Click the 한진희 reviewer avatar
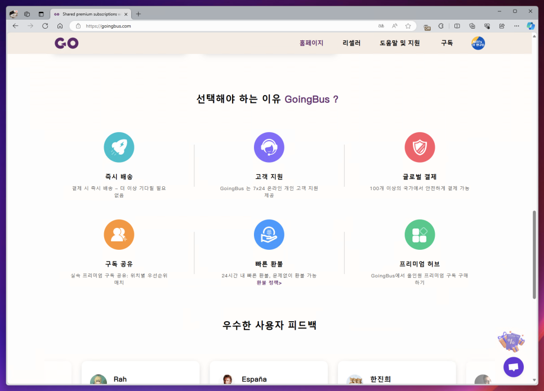 coord(355,379)
